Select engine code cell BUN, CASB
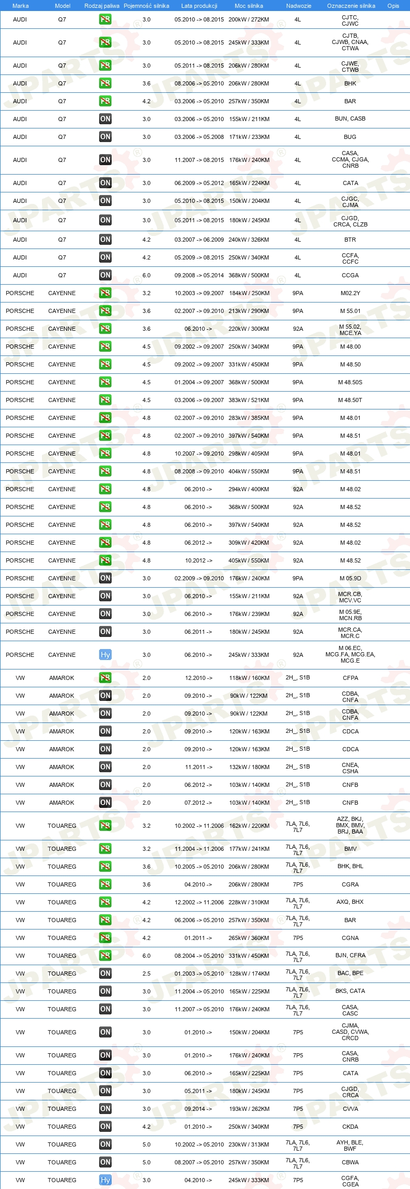 tap(350, 119)
